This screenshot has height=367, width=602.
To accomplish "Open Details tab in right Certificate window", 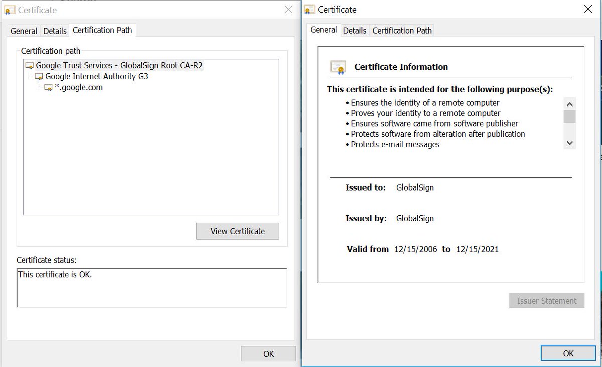I will [355, 31].
